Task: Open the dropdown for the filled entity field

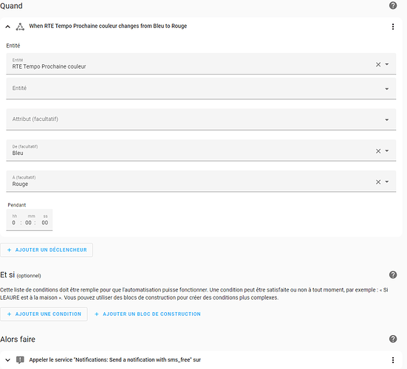Action: 387,64
